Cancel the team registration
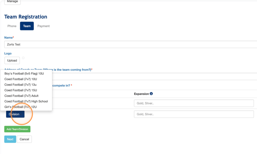Screen dimensions: 257x154 point(24,139)
